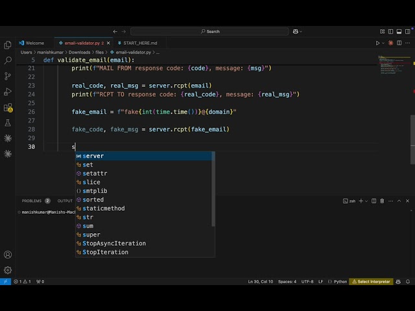Viewport: 415px width, 311px height.
Task: Change language mode Python in status bar
Action: coord(340,282)
